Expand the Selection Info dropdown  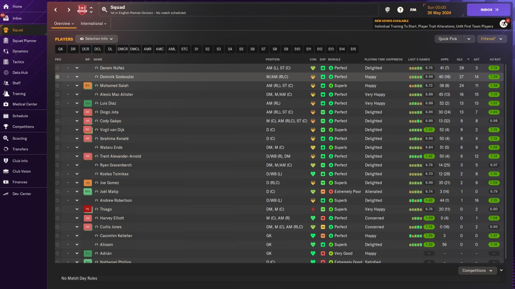pyautogui.click(x=97, y=39)
